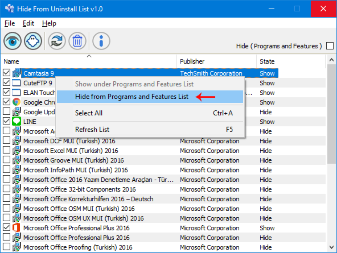This screenshot has width=337, height=253.
Task: Click the ghost icon in toolbar
Action: [x=33, y=42]
